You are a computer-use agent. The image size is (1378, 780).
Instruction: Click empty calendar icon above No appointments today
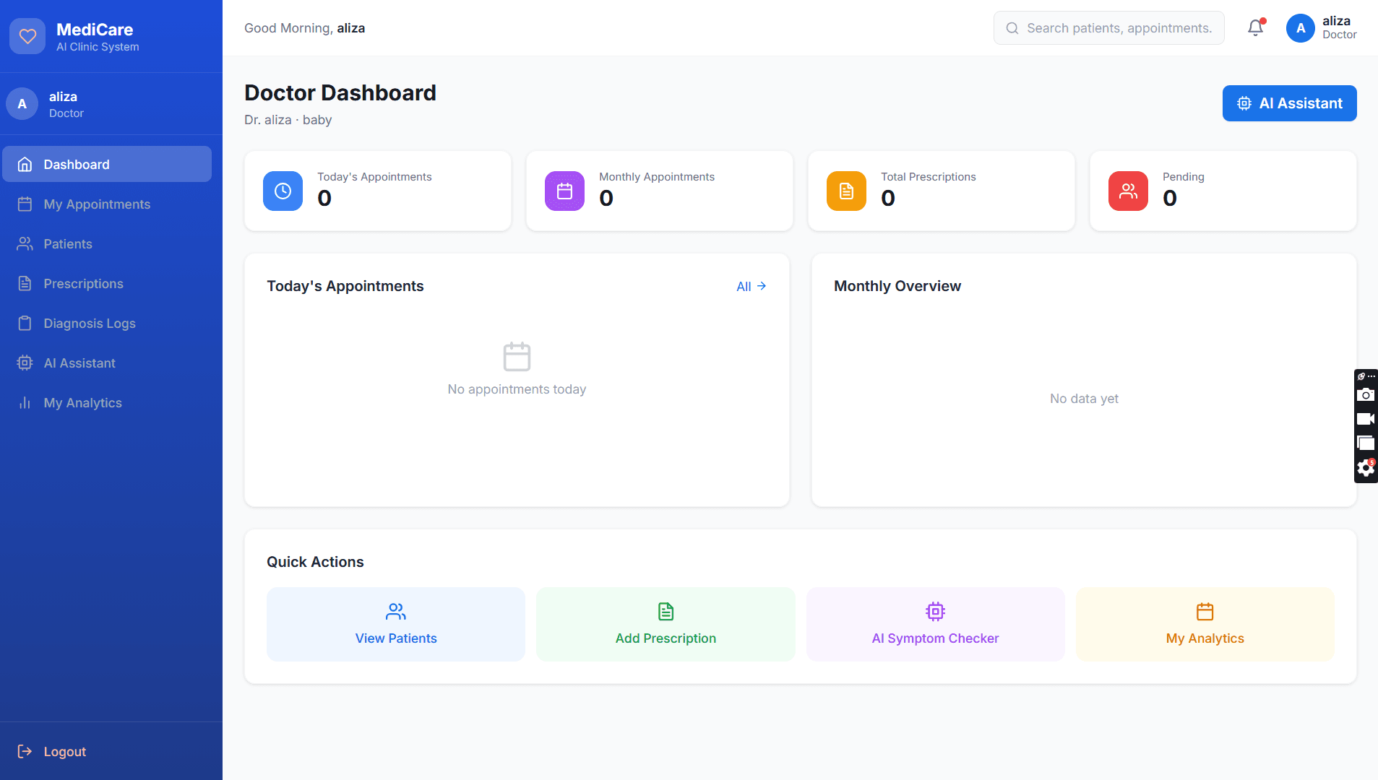pos(517,357)
